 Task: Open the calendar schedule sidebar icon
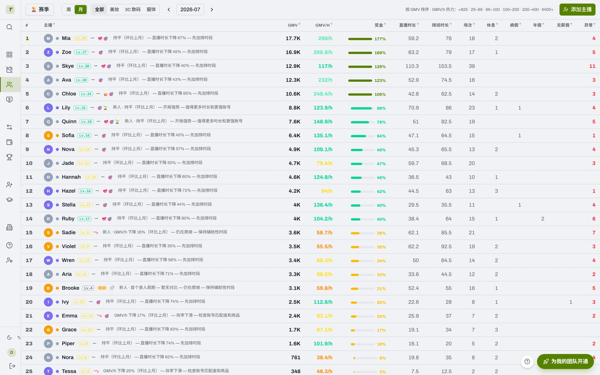[x=9, y=70]
